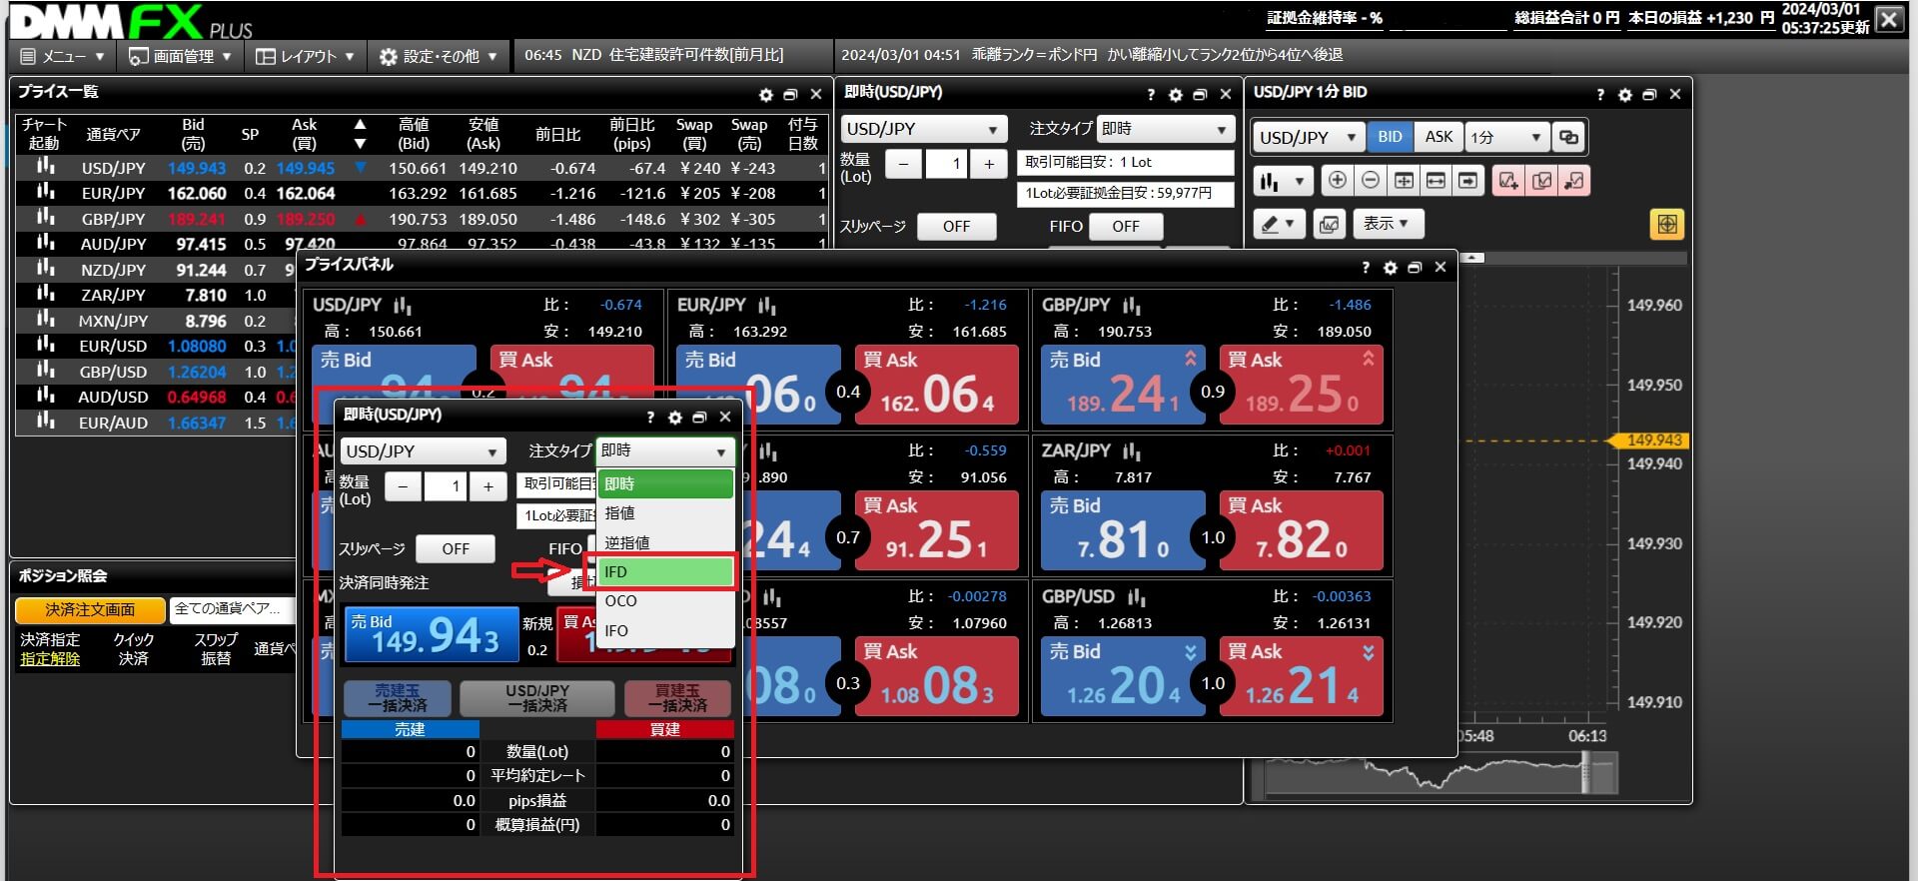Click the 決済注文画面 button
The image size is (1918, 881).
tap(90, 610)
